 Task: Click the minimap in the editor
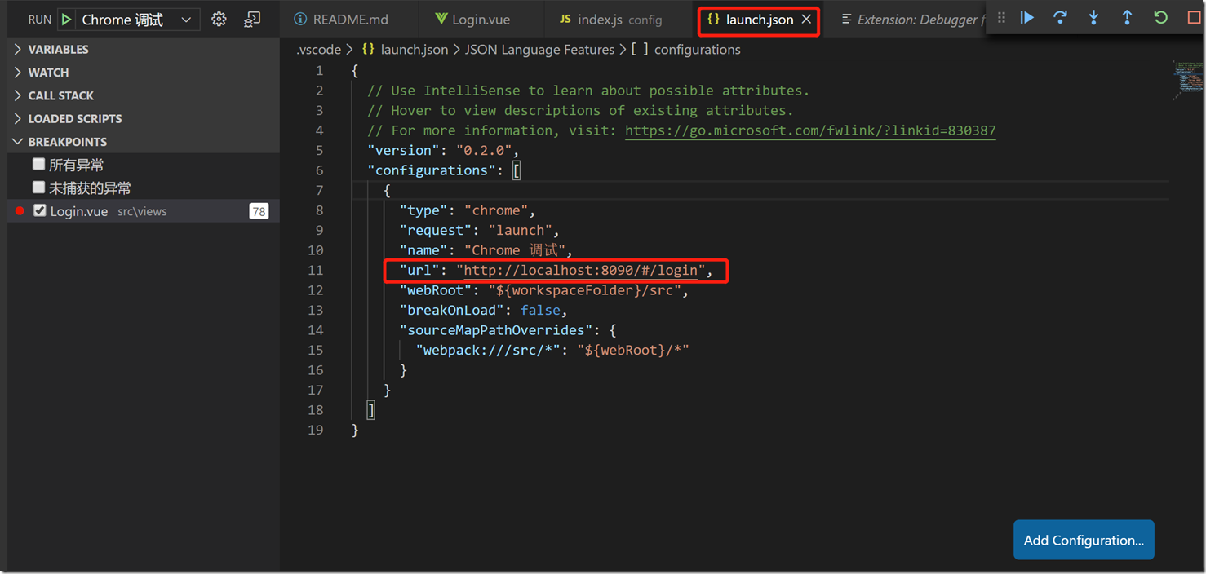(1187, 79)
